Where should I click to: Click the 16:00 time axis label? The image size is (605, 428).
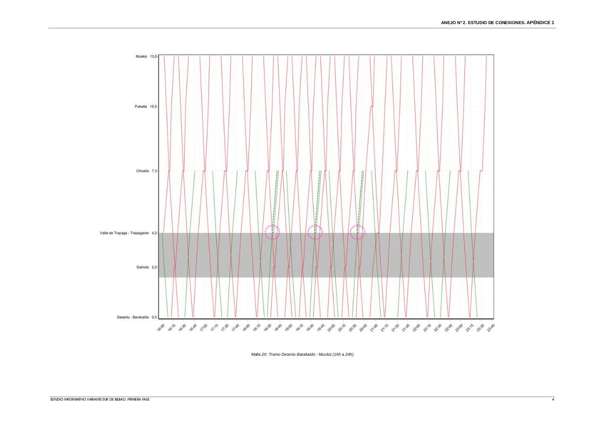click(160, 327)
